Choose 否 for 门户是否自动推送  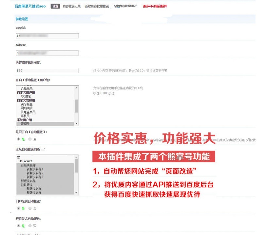click(x=30, y=208)
